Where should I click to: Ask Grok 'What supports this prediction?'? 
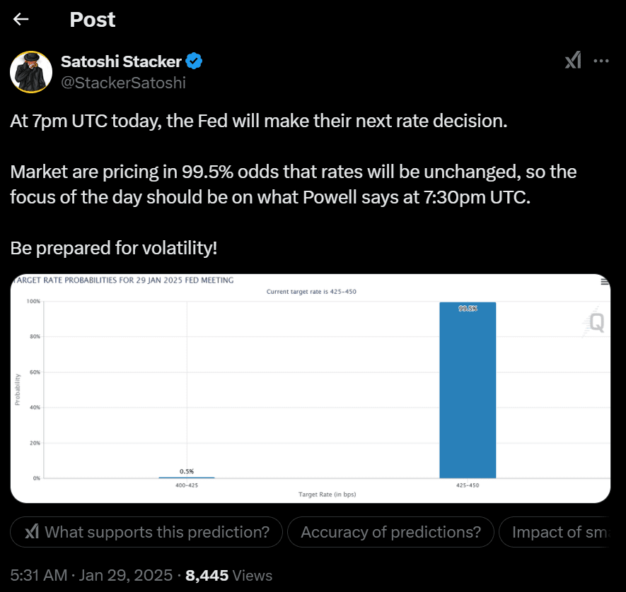tap(146, 531)
